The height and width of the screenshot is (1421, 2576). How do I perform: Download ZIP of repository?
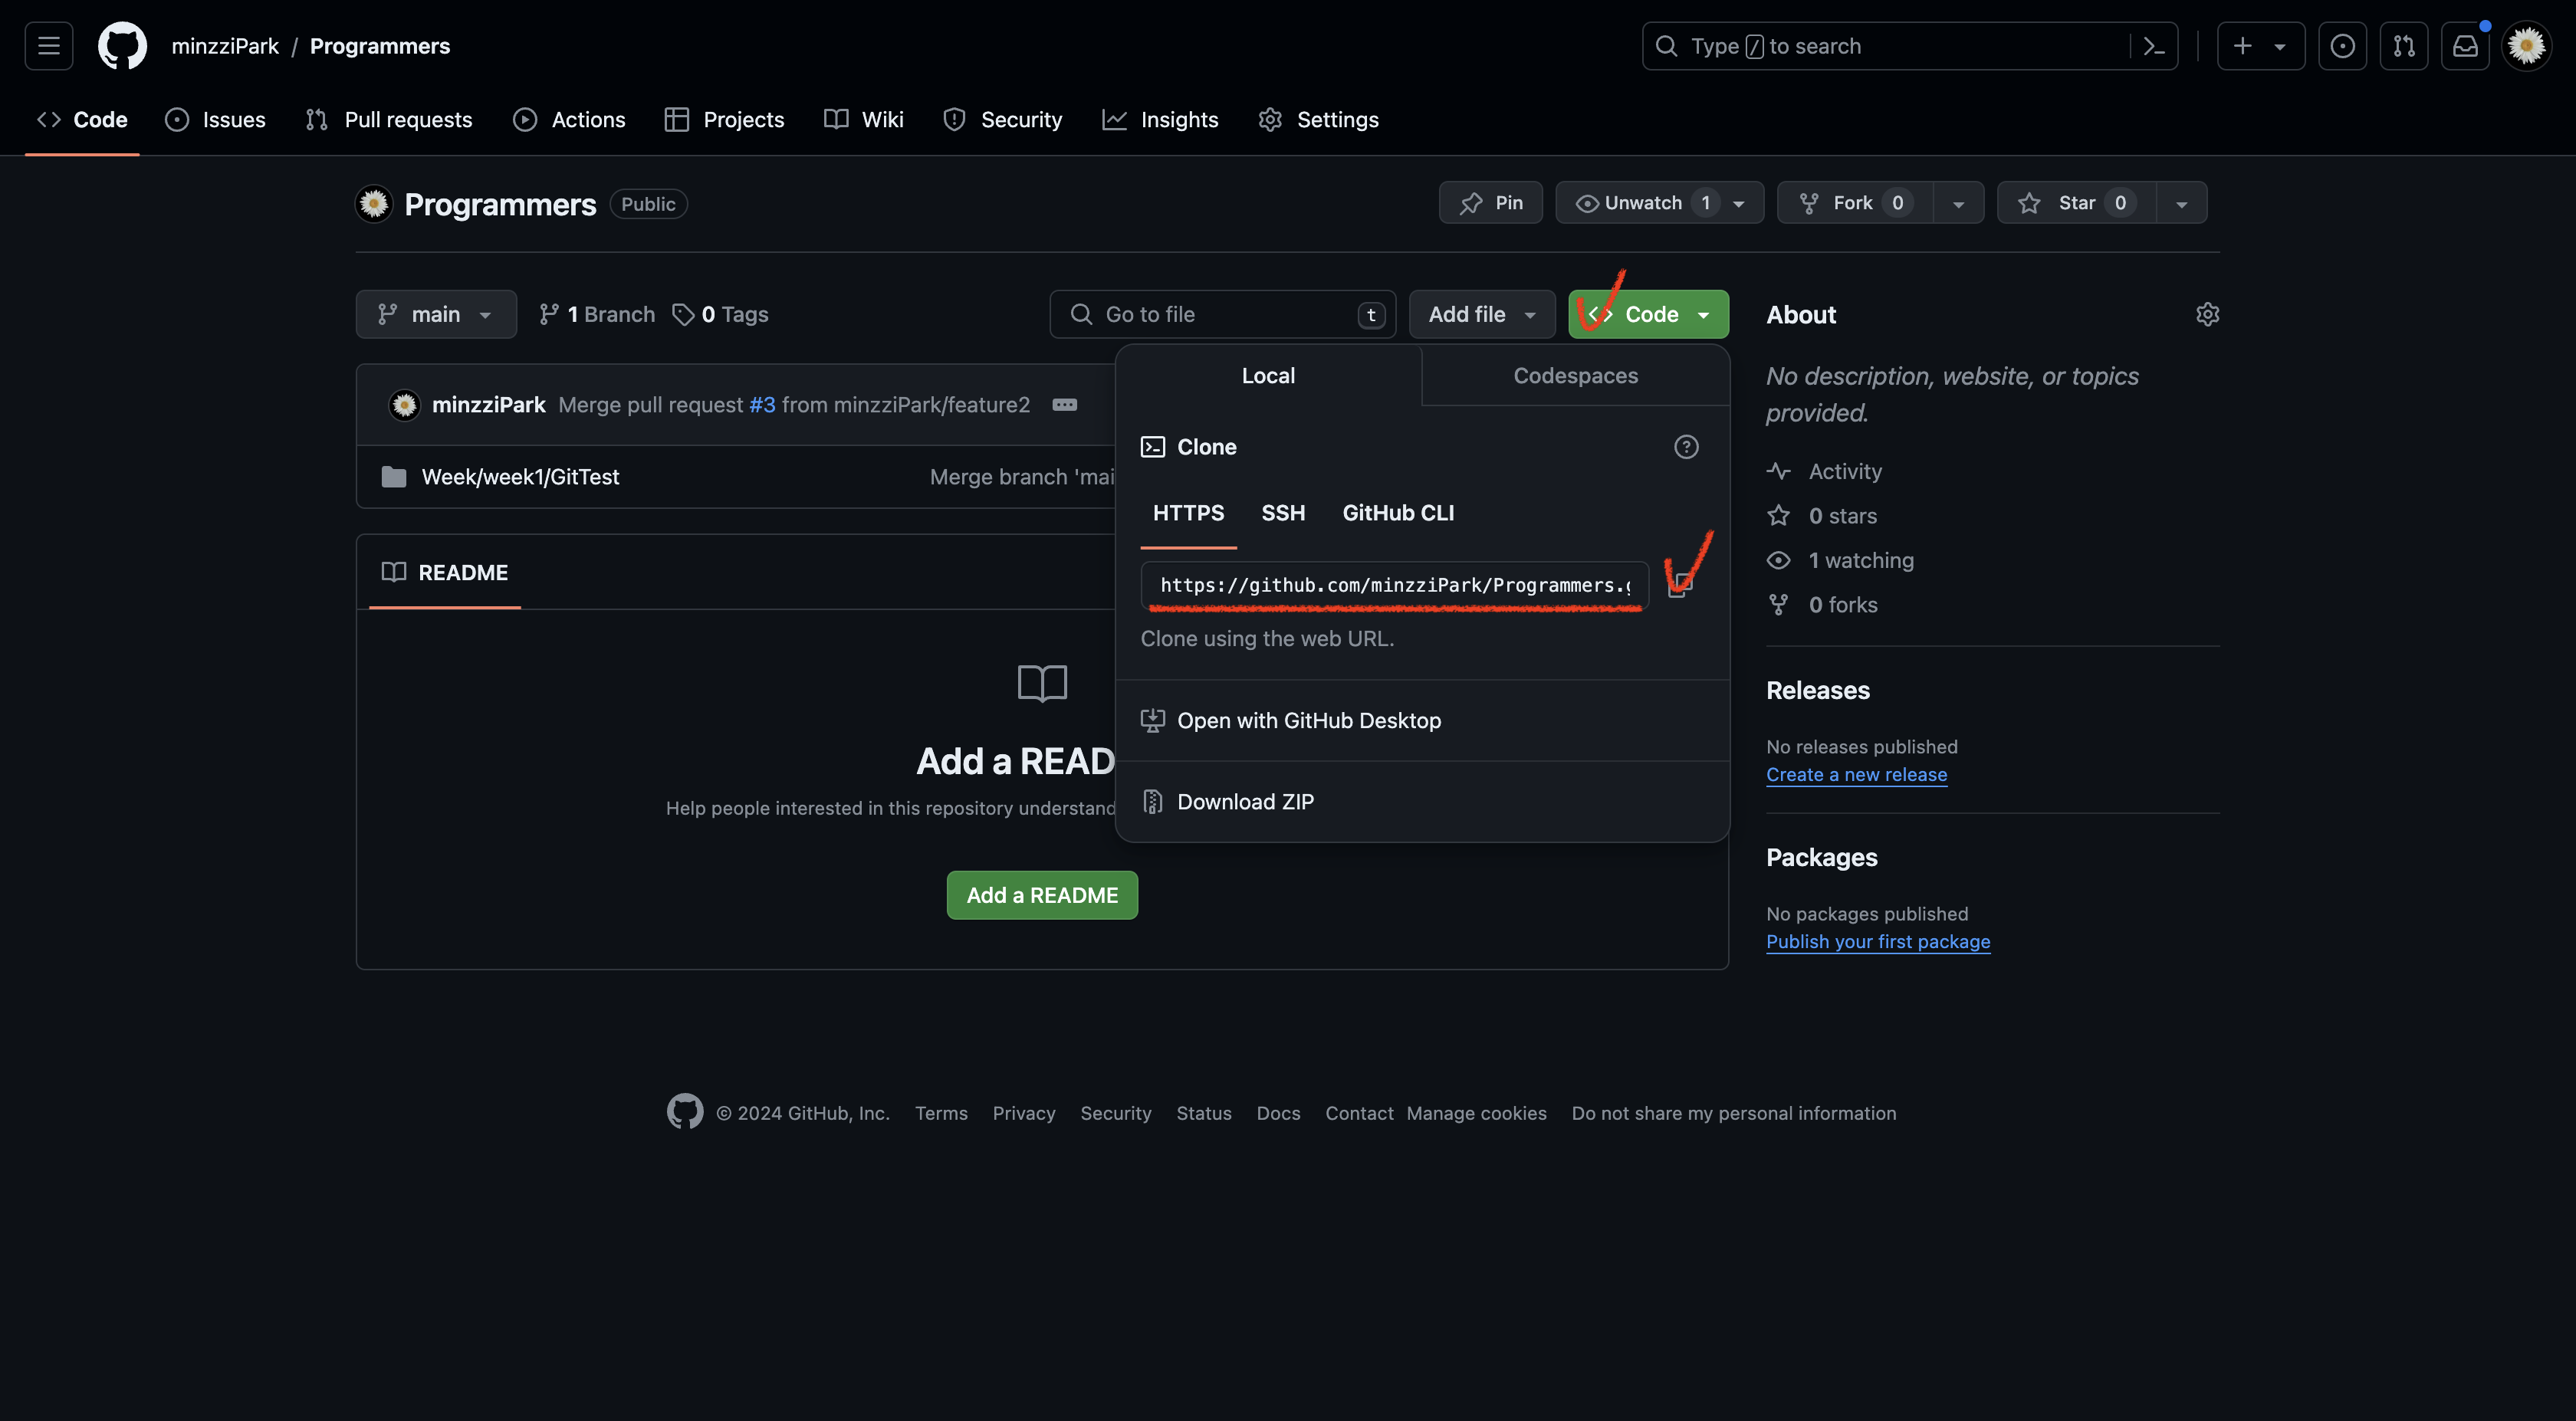1422,802
